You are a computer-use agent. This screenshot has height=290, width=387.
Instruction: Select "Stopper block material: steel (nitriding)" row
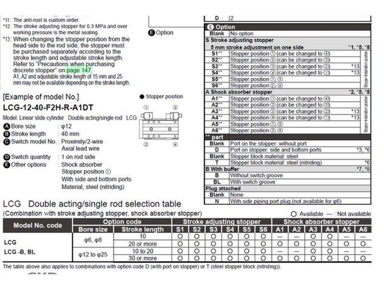(x=288, y=163)
